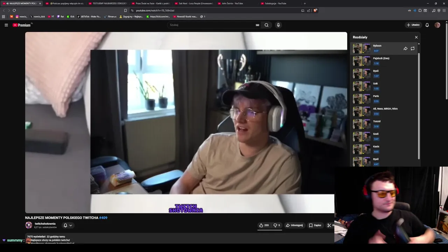The height and width of the screenshot is (252, 448).
Task: Open YouTube notifications bell in header
Action: pos(427,25)
